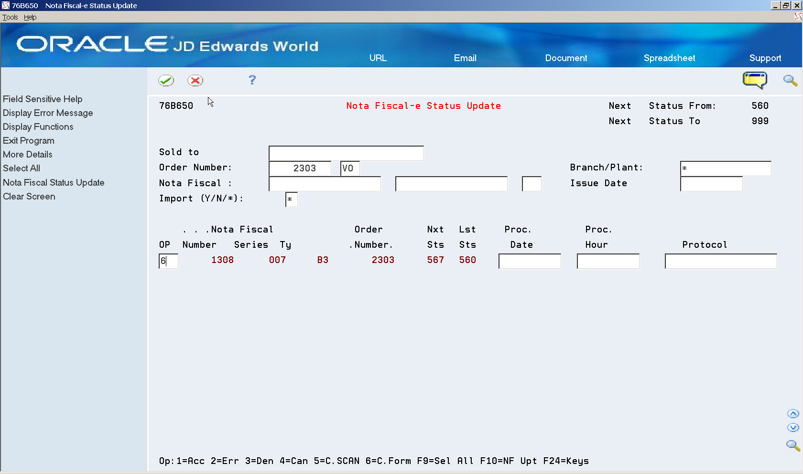
Task: Click Nota Fiscal number 1308
Action: (x=223, y=260)
